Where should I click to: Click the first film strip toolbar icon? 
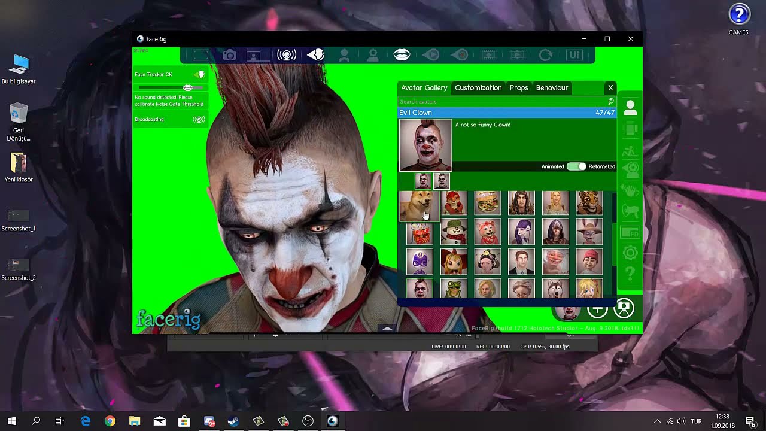pos(488,55)
